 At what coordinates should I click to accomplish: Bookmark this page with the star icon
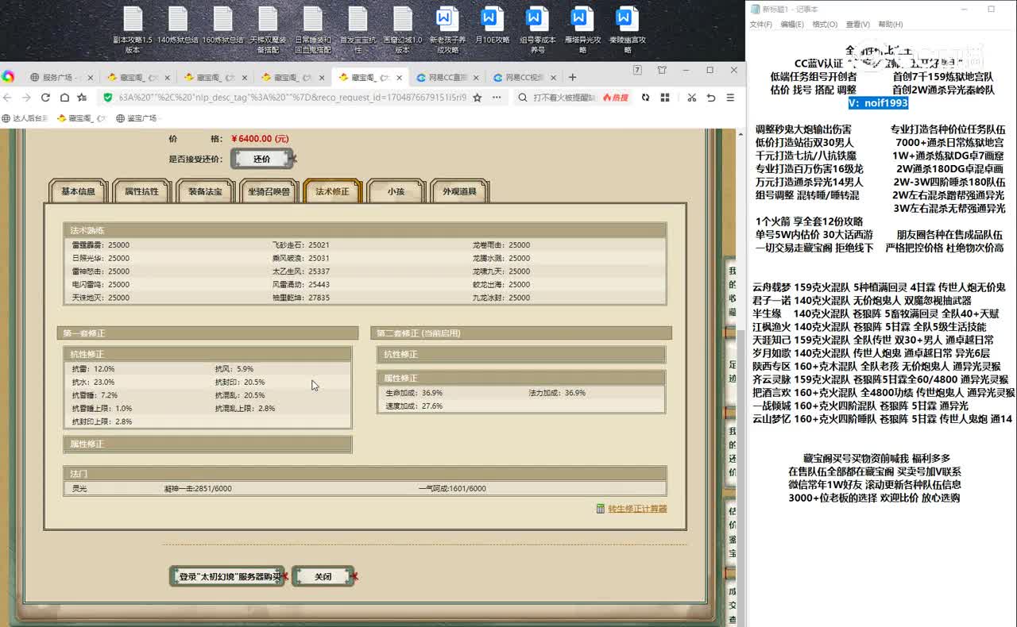tap(477, 98)
